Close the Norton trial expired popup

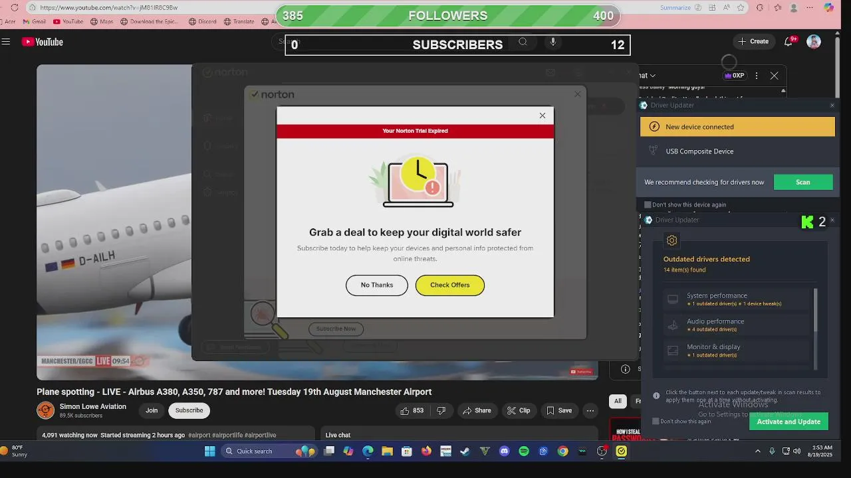coord(543,116)
